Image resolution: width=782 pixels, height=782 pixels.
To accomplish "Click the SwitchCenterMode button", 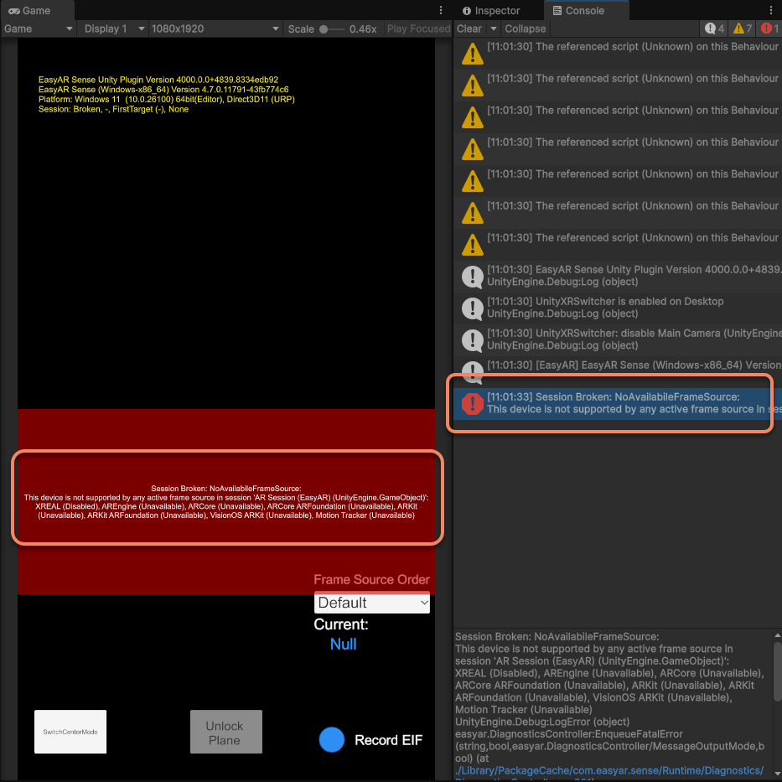I will [70, 731].
